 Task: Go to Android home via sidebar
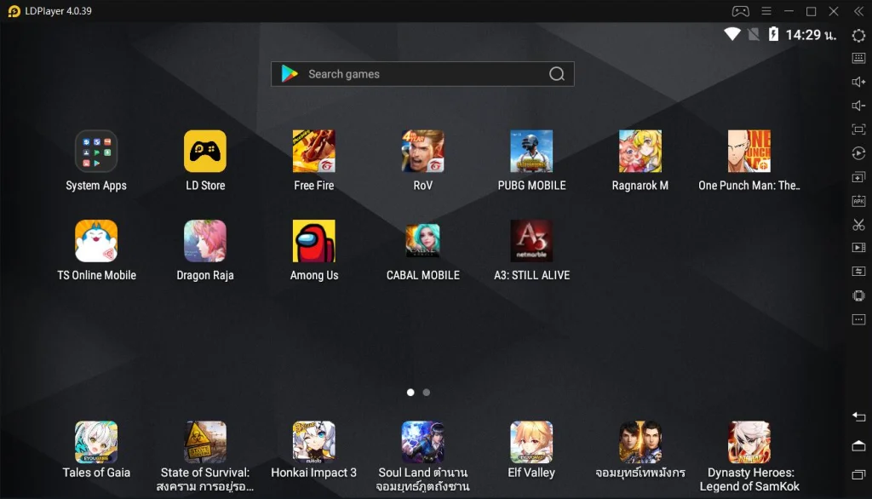click(x=858, y=445)
